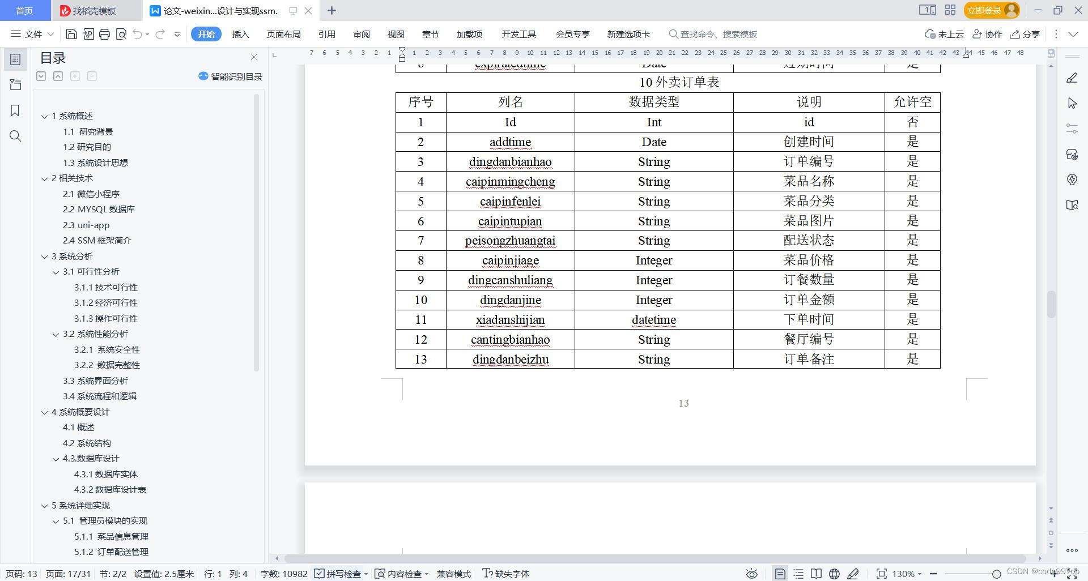
Task: Collapse the 4.3.数据库设计 node
Action: 56,459
